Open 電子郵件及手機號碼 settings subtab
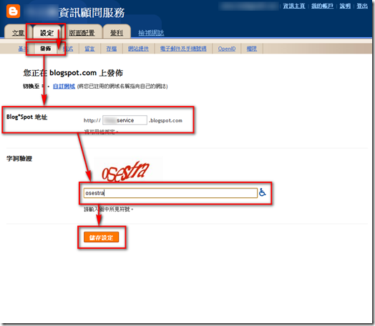 pyautogui.click(x=183, y=49)
